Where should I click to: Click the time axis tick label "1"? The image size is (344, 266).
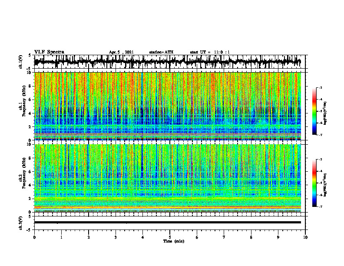[x=61, y=237]
